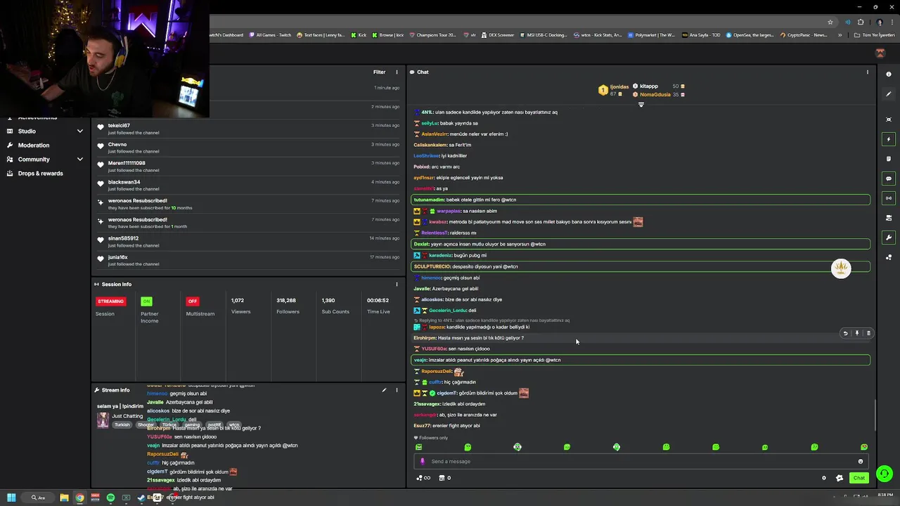The height and width of the screenshot is (506, 900).
Task: Open Spotify from the taskbar
Action: point(110,498)
